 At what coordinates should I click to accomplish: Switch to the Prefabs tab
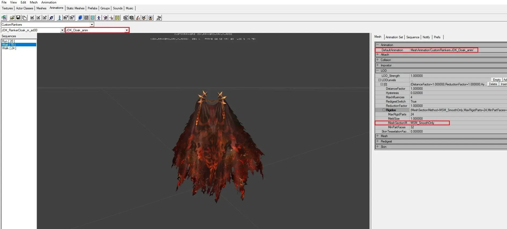click(x=92, y=8)
